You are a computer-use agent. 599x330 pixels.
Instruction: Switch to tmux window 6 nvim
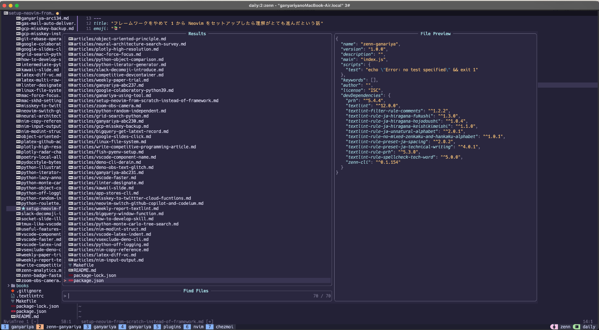click(193, 327)
